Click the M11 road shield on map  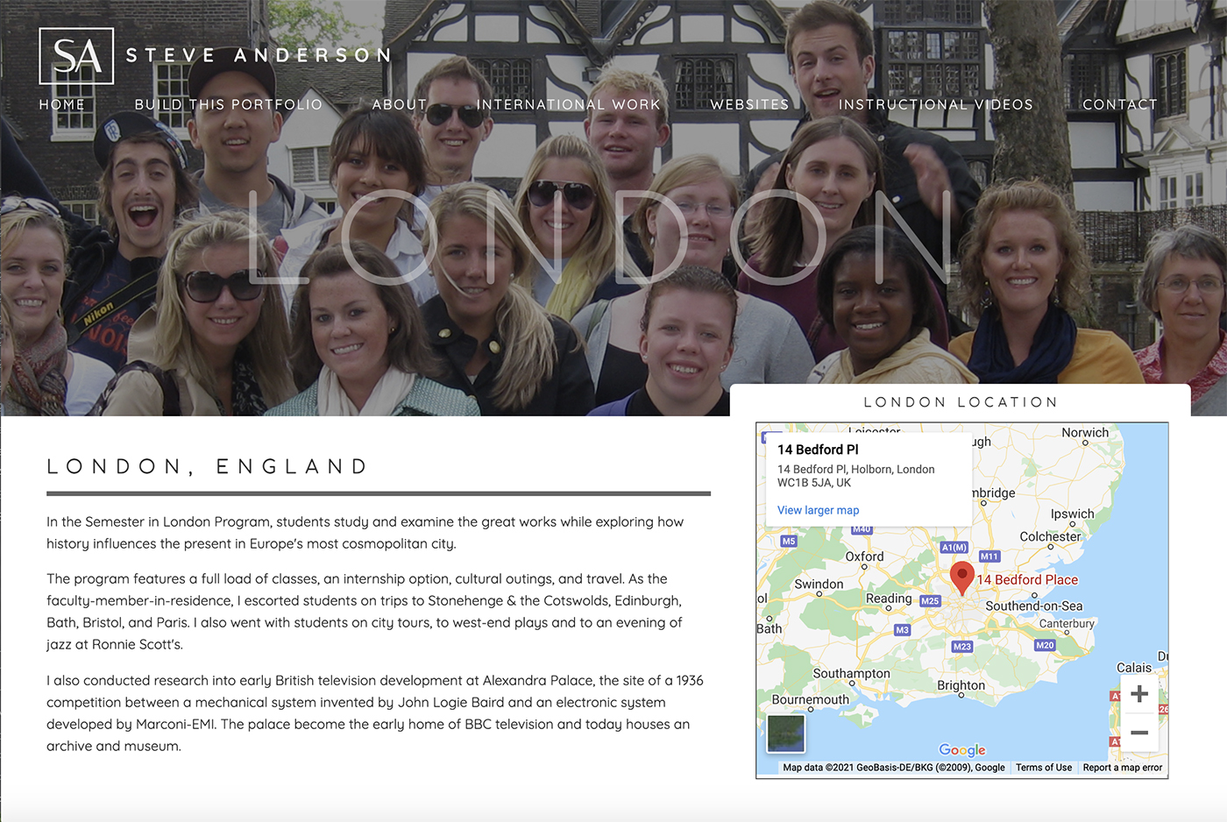[989, 556]
